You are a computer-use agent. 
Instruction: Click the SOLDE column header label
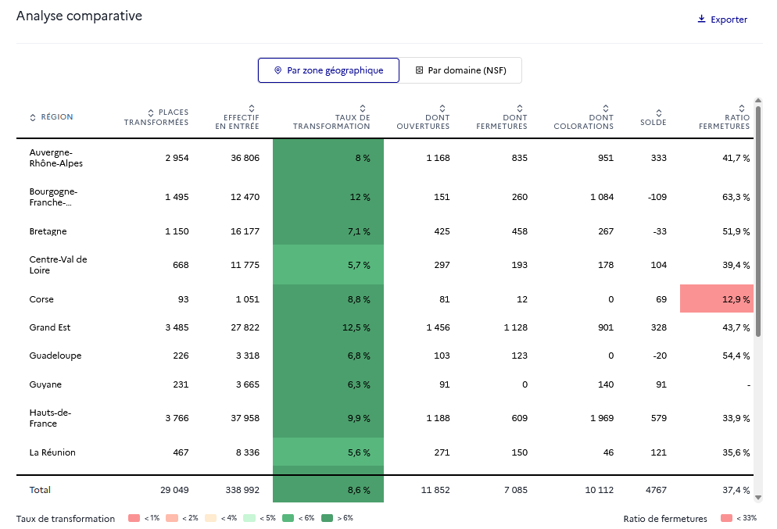click(x=653, y=123)
